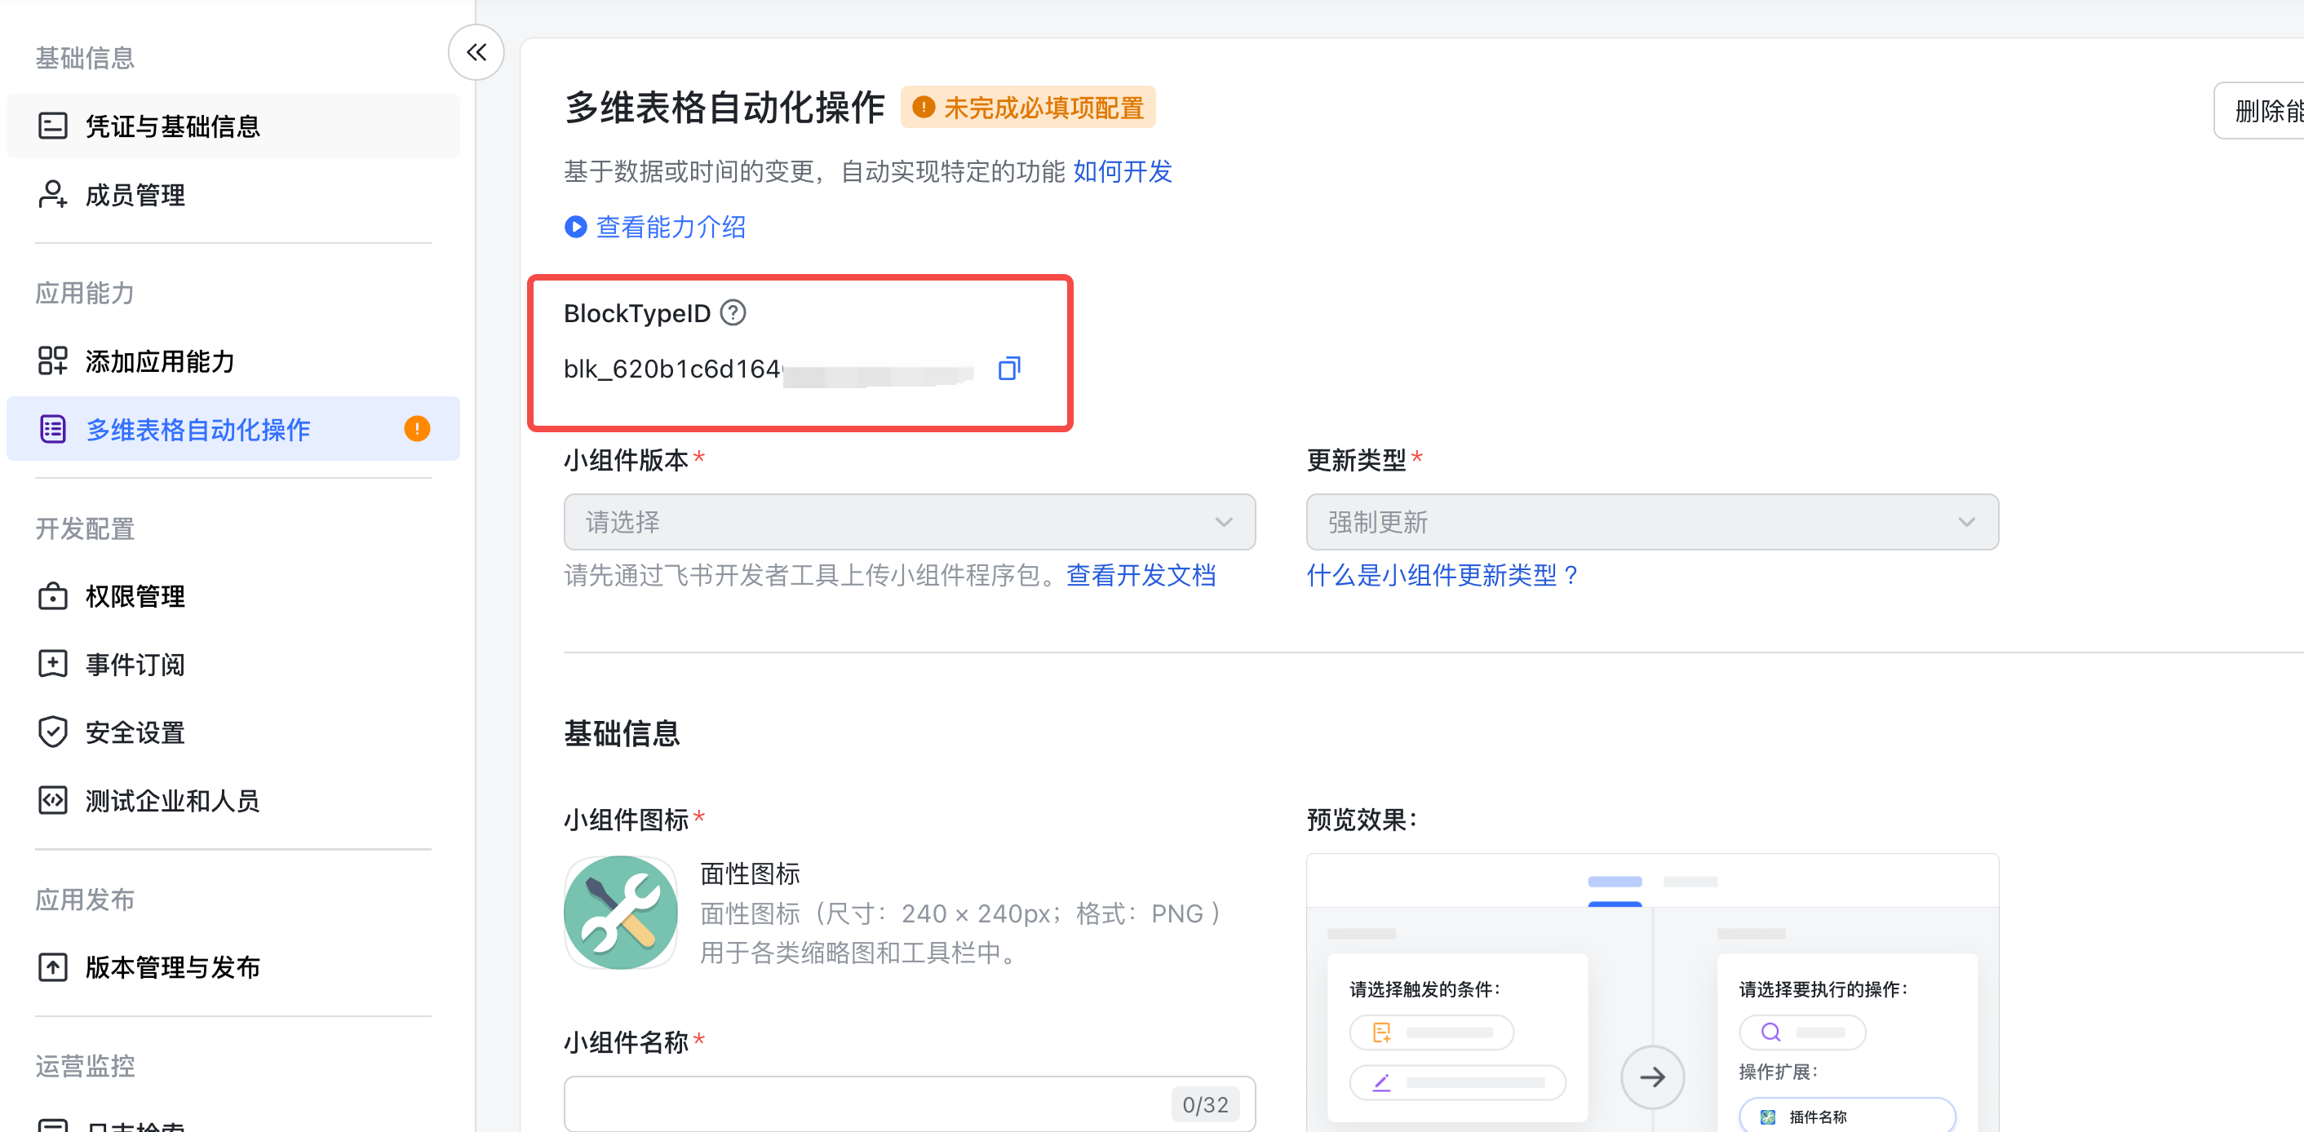
Task: Click the 权限管理 lock icon
Action: 53,595
